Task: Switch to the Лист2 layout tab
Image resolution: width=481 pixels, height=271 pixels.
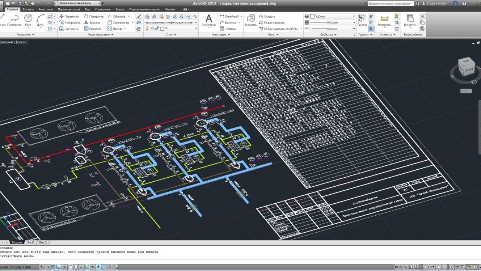Action: point(43,242)
